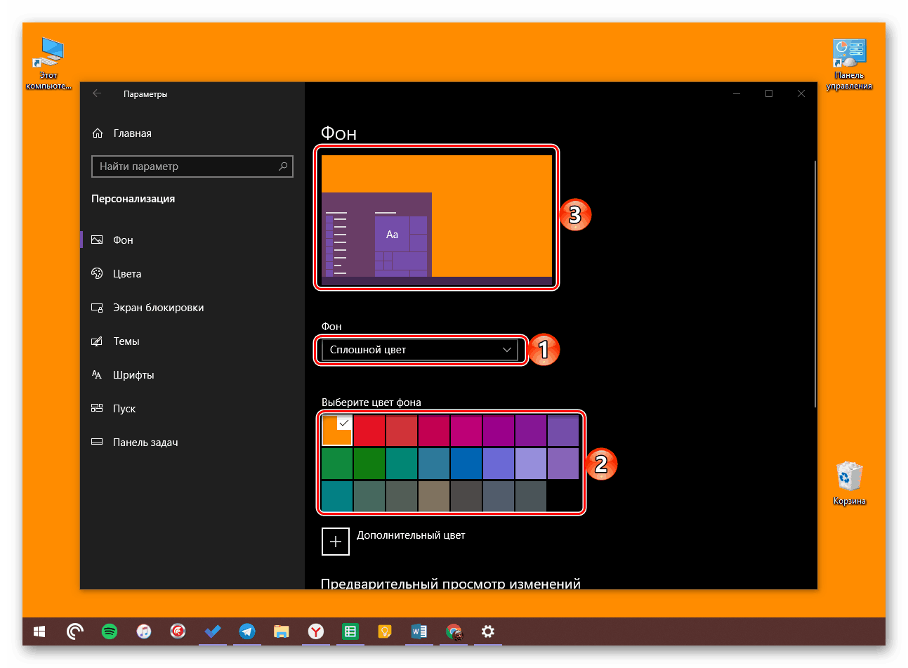Open Экран блокировки settings
This screenshot has width=908, height=668.
[158, 308]
